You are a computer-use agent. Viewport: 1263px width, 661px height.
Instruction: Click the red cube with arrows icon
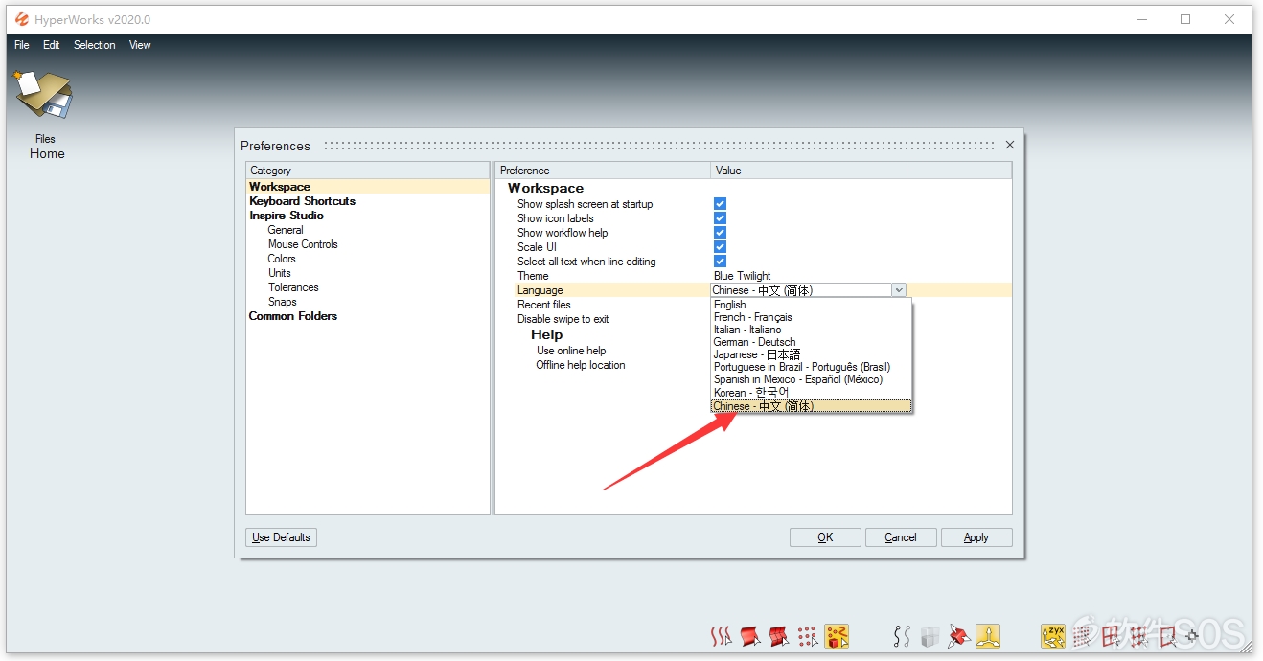tap(959, 636)
